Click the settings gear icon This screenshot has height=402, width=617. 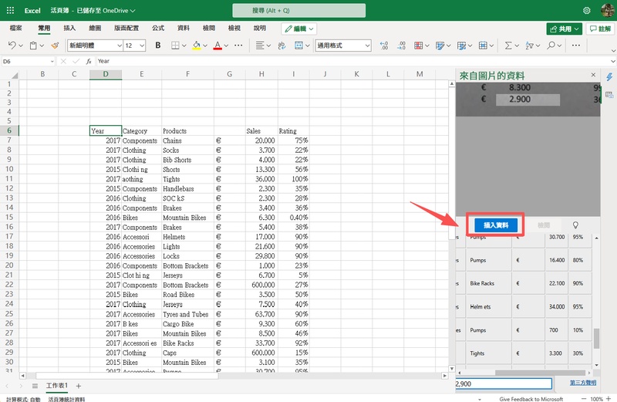(x=587, y=11)
